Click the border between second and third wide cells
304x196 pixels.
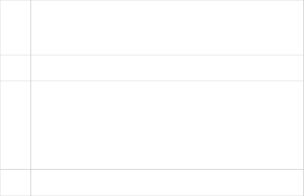(x=167, y=81)
